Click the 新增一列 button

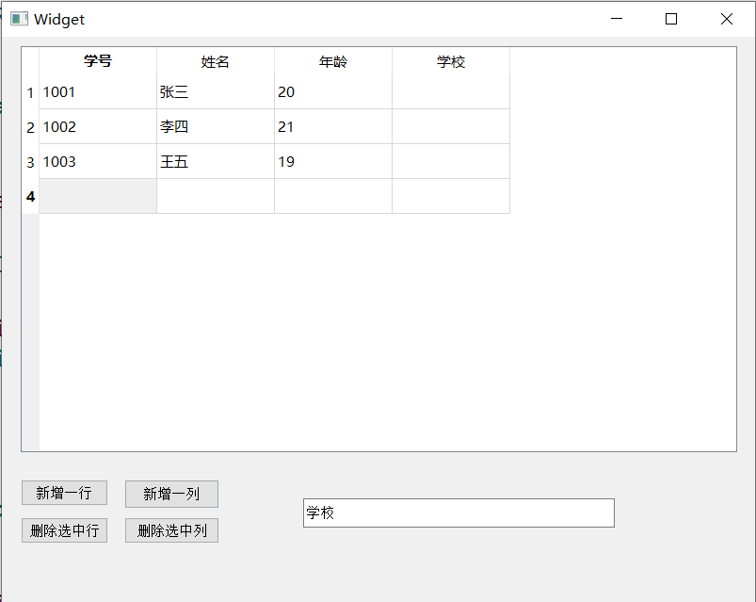tap(171, 494)
